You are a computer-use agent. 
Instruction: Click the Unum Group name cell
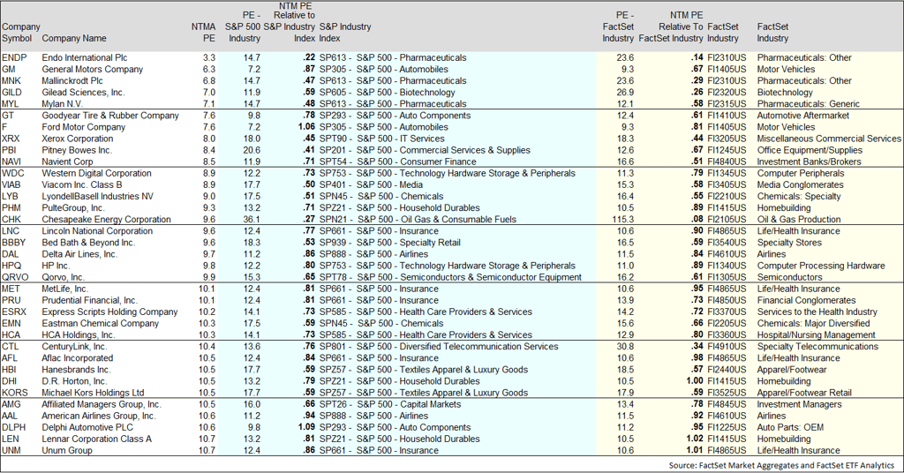pyautogui.click(x=67, y=450)
